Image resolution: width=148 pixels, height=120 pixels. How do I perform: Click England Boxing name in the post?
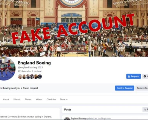pyautogui.click(x=78, y=118)
